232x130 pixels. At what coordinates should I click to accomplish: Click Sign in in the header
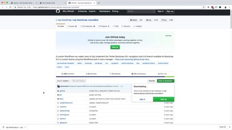pyautogui.click(x=161, y=11)
